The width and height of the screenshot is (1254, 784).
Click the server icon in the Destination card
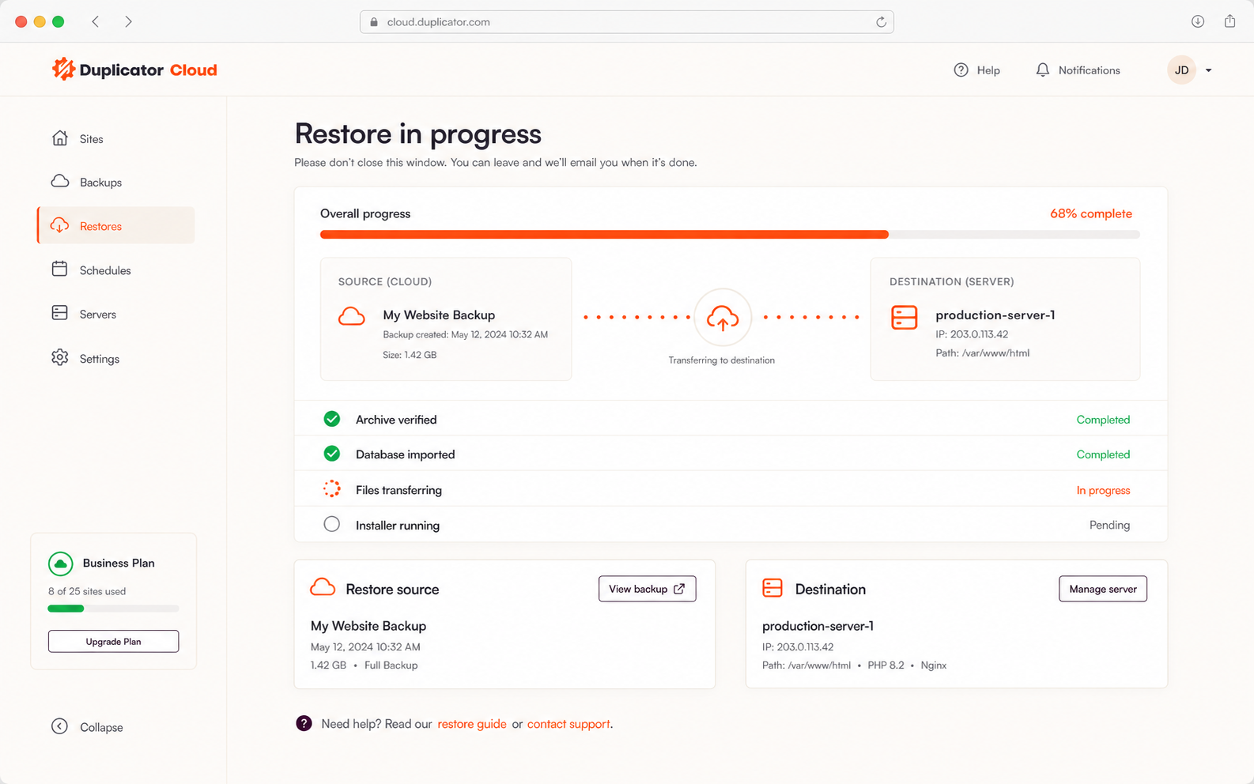(772, 588)
